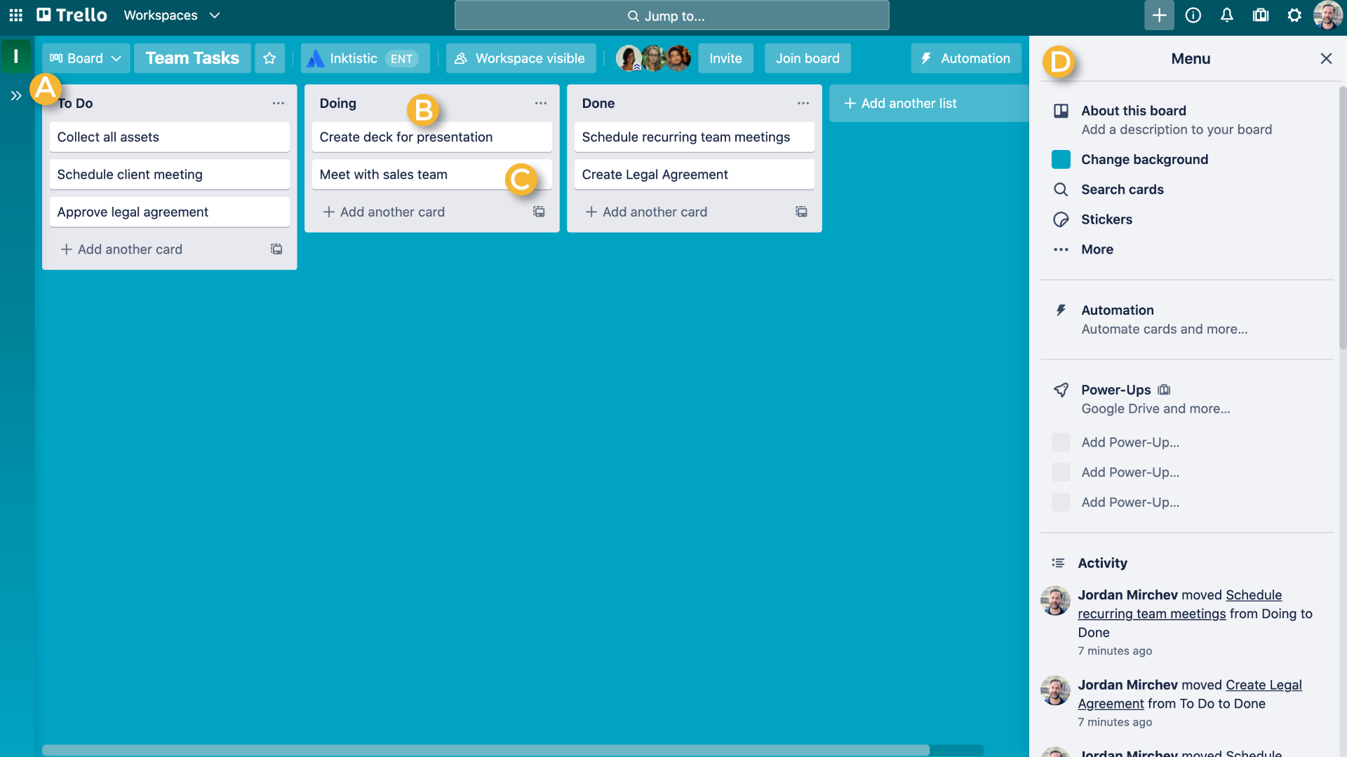Click the More ellipsis icon in Menu
Screen dimensions: 1347x757
pyautogui.click(x=1062, y=249)
